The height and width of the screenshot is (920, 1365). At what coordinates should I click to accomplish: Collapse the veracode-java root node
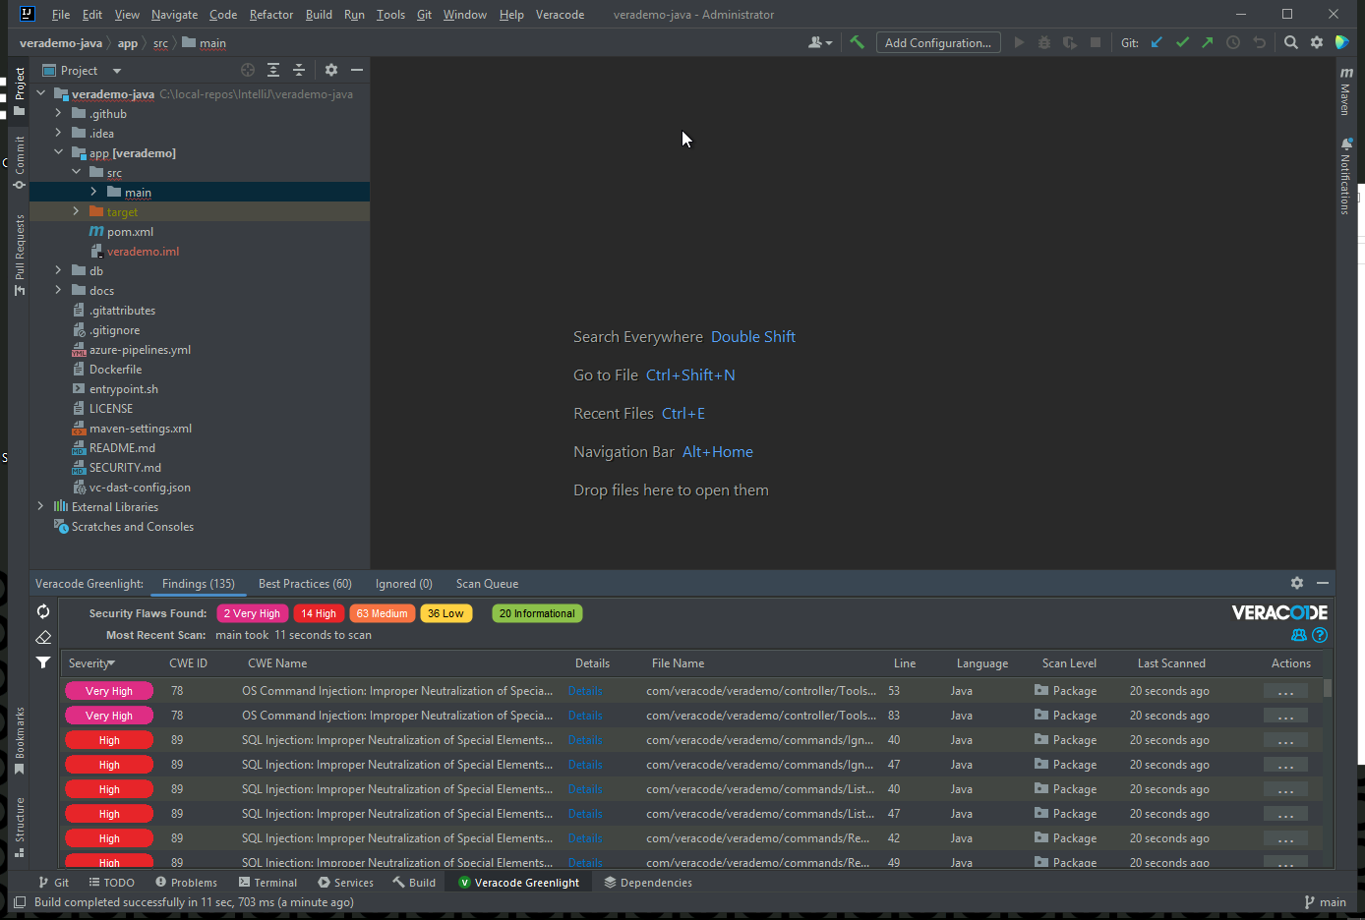click(40, 93)
